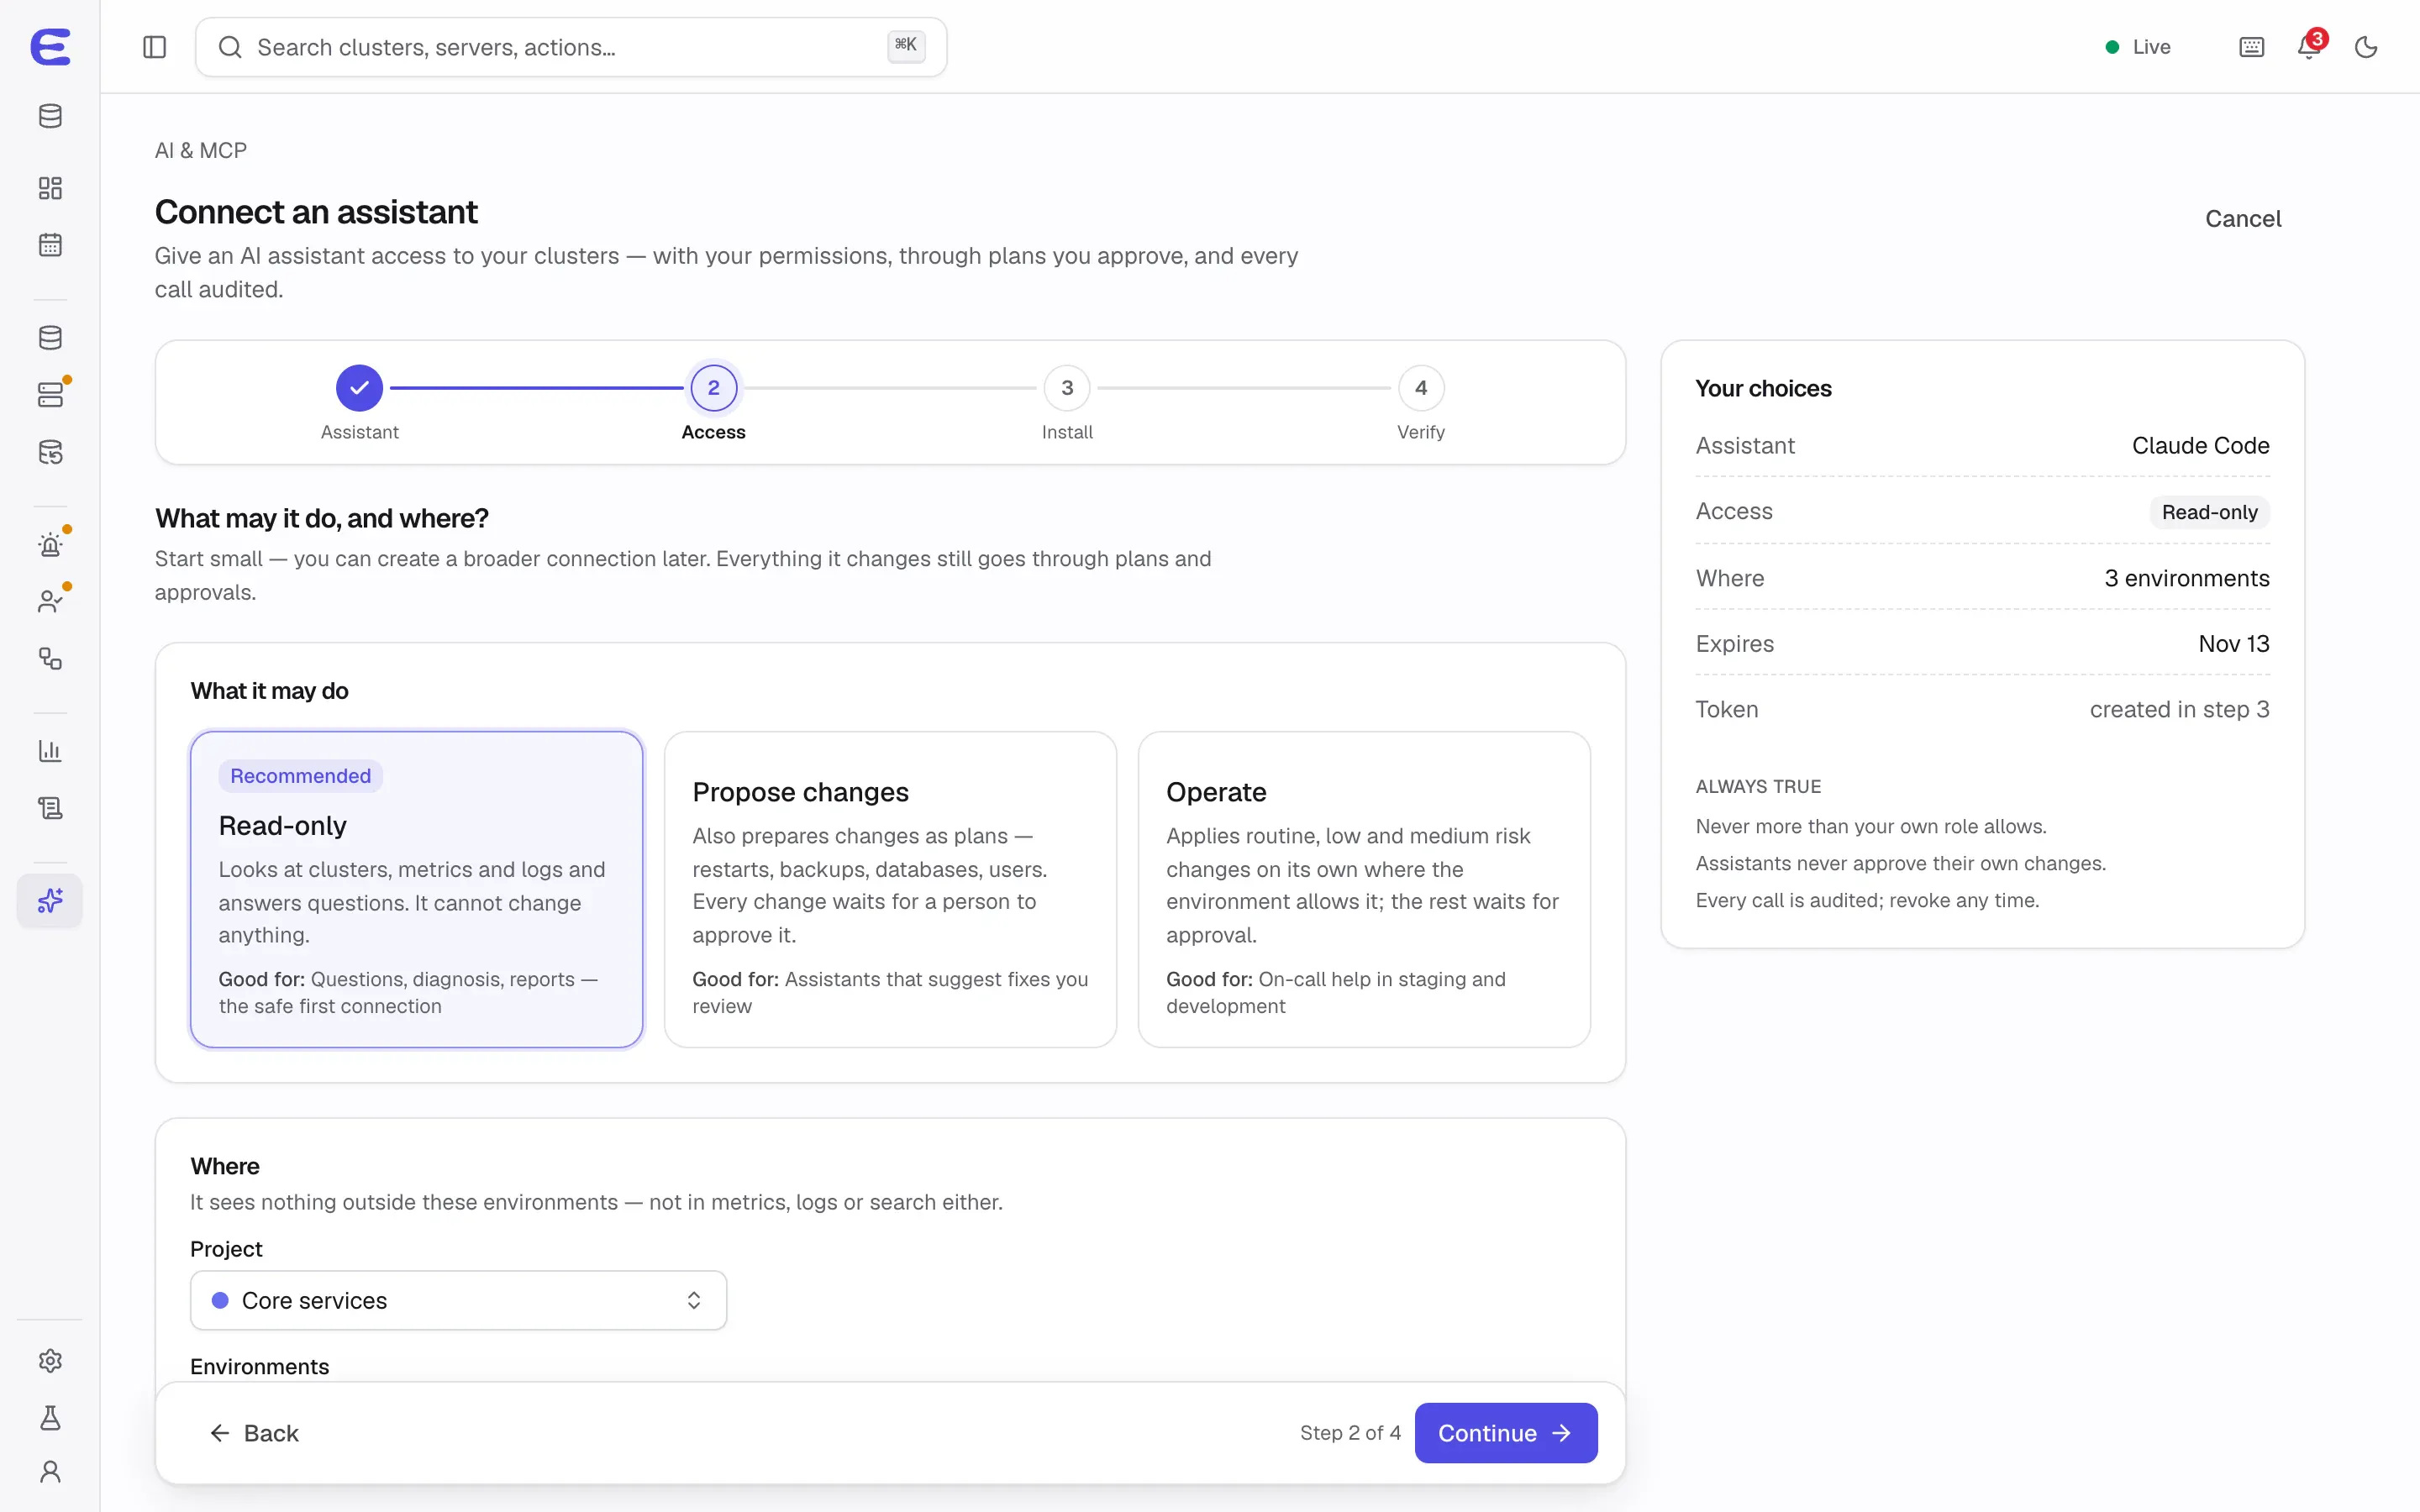
Task: Open the settings gear in sidebar
Action: coord(50,1360)
